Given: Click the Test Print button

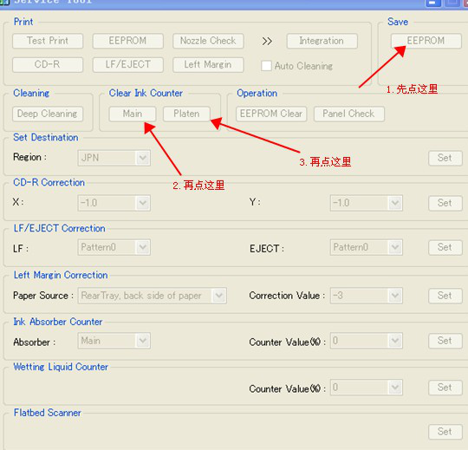Looking at the screenshot, I should pyautogui.click(x=48, y=41).
